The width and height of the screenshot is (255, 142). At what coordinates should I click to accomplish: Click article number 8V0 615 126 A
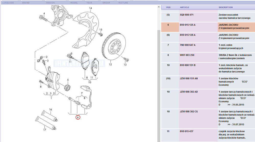pyautogui.click(x=188, y=35)
